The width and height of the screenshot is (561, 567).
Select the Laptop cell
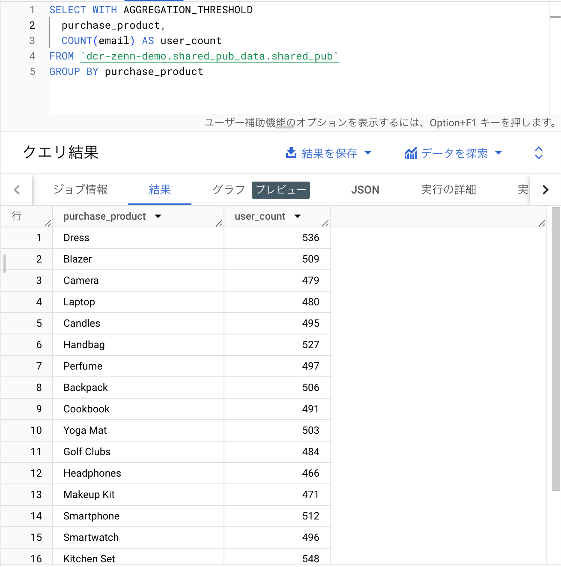[x=138, y=302]
